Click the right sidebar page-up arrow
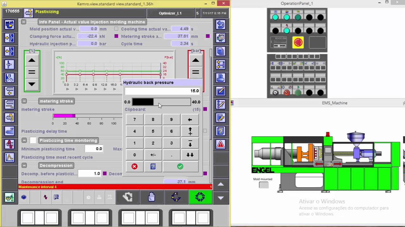 tap(221, 184)
